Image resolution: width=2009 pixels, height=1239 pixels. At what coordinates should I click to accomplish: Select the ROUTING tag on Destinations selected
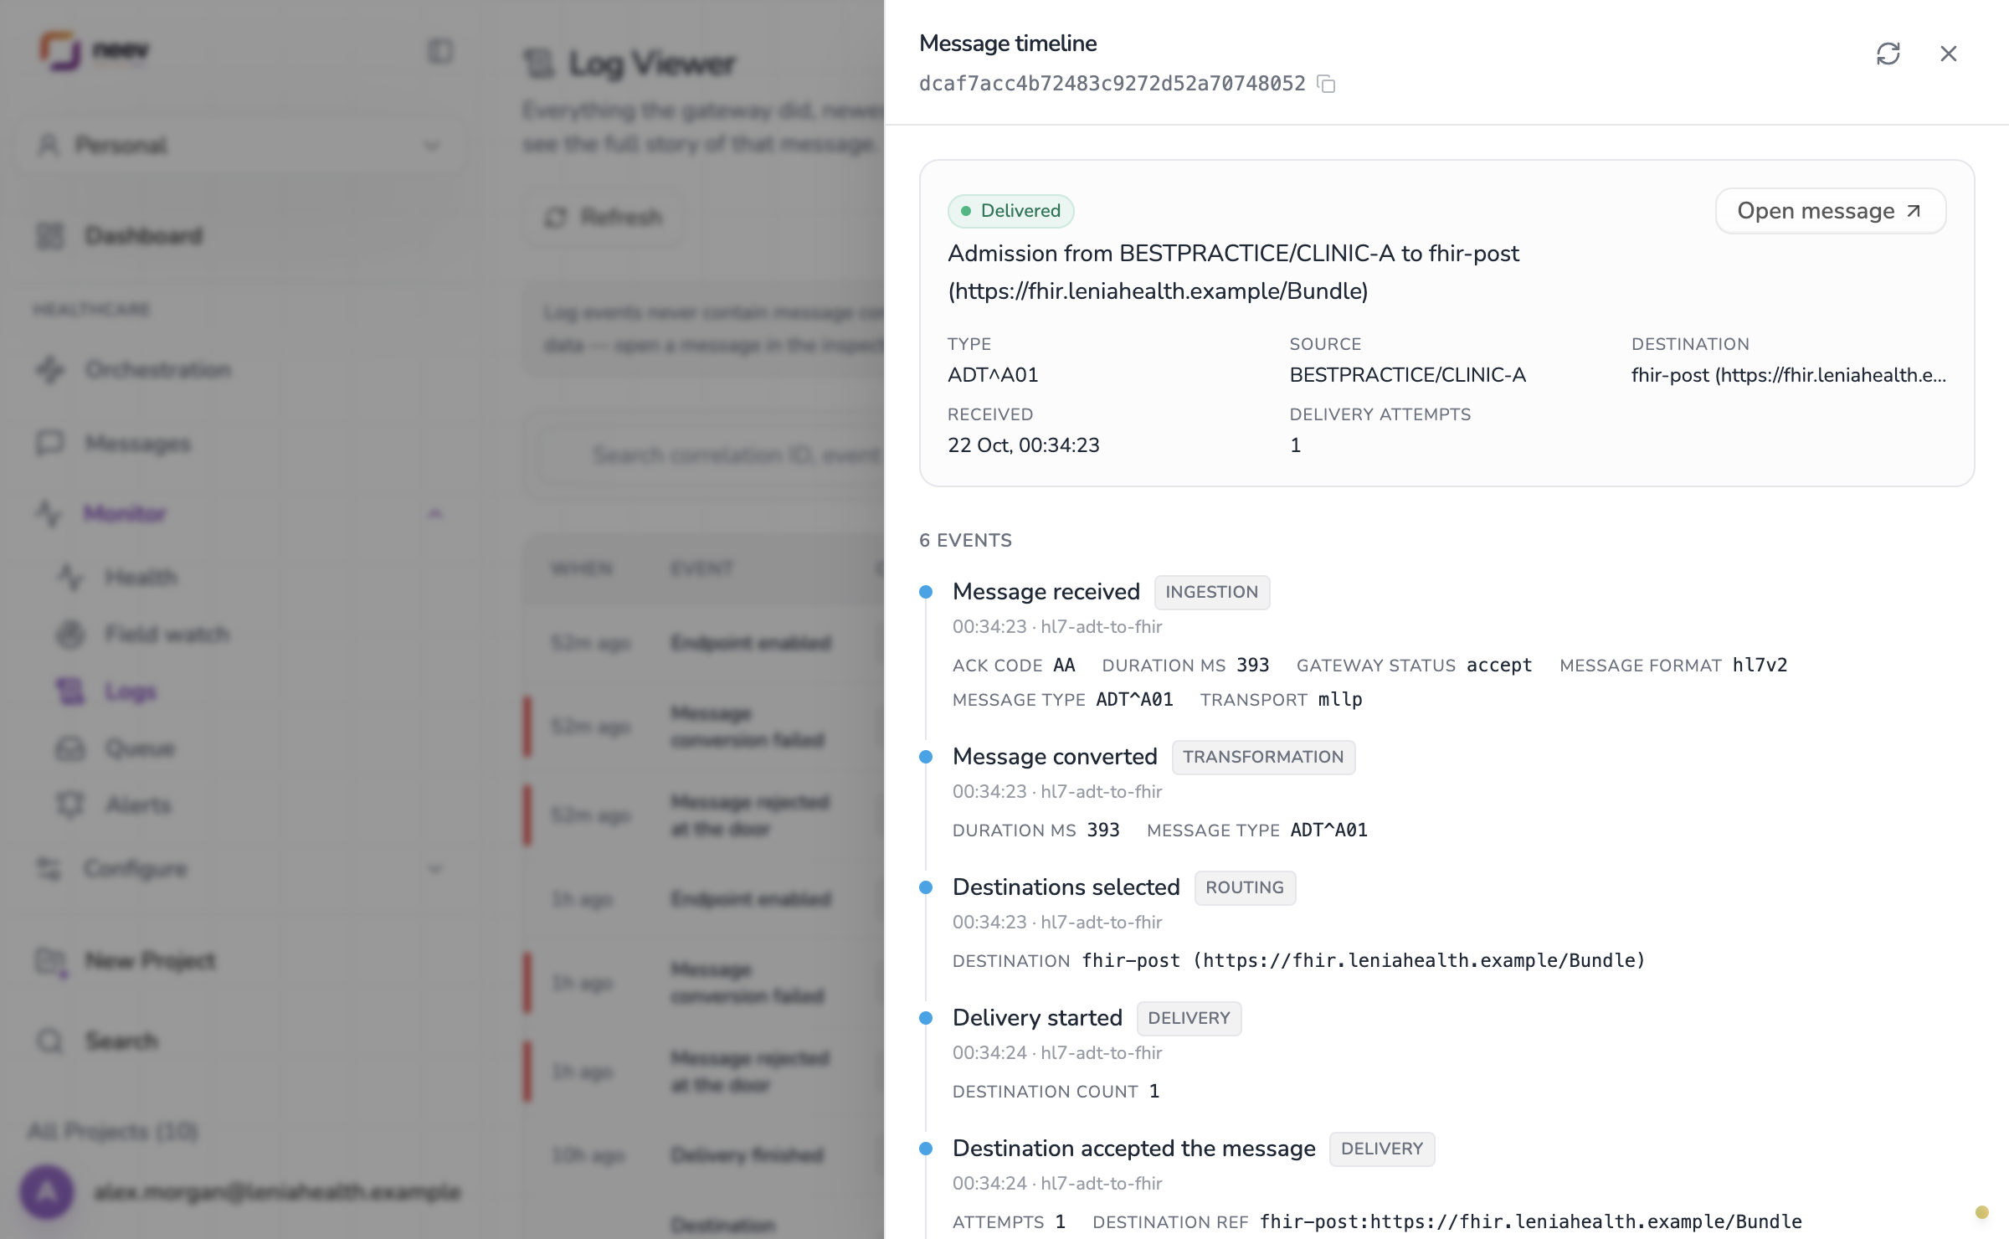click(1245, 887)
